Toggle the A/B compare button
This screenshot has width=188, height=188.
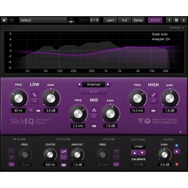(84, 20)
